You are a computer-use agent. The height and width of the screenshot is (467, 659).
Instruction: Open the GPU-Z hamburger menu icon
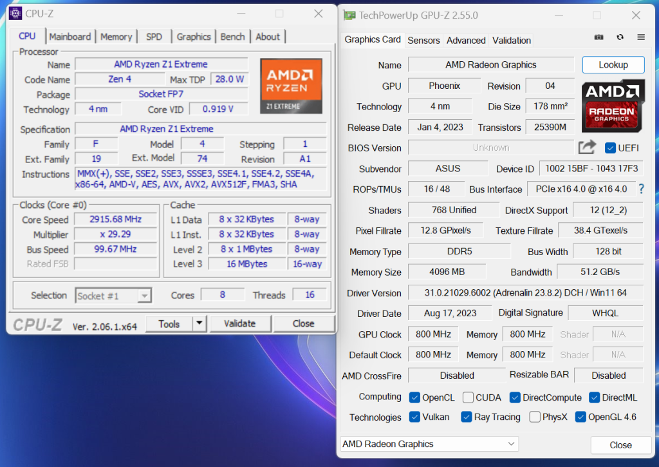pos(641,37)
